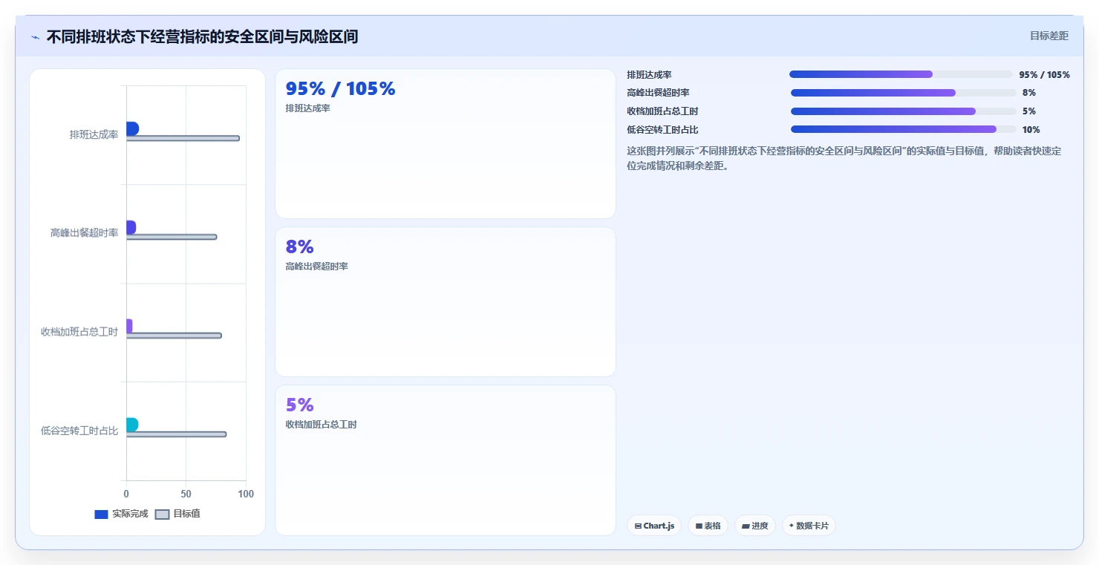Select the 95% / 105% data card
The height and width of the screenshot is (565, 1099).
pyautogui.click(x=446, y=144)
